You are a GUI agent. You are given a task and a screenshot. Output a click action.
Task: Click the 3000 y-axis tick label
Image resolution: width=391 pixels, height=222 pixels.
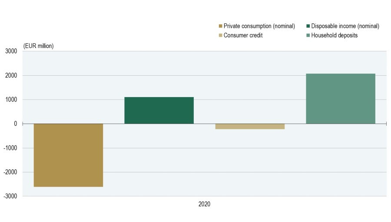(11, 51)
